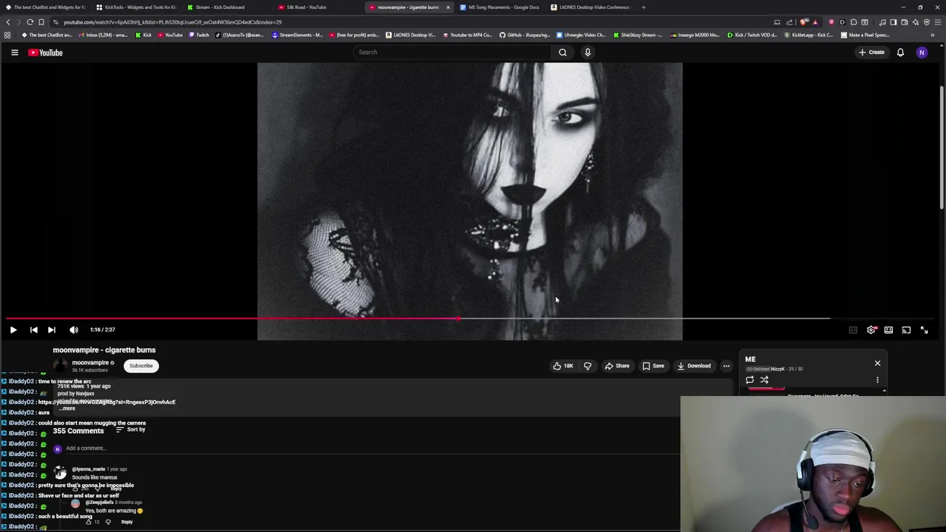This screenshot has height=532, width=946.
Task: Close the moonvampire browser tab
Action: (x=448, y=7)
